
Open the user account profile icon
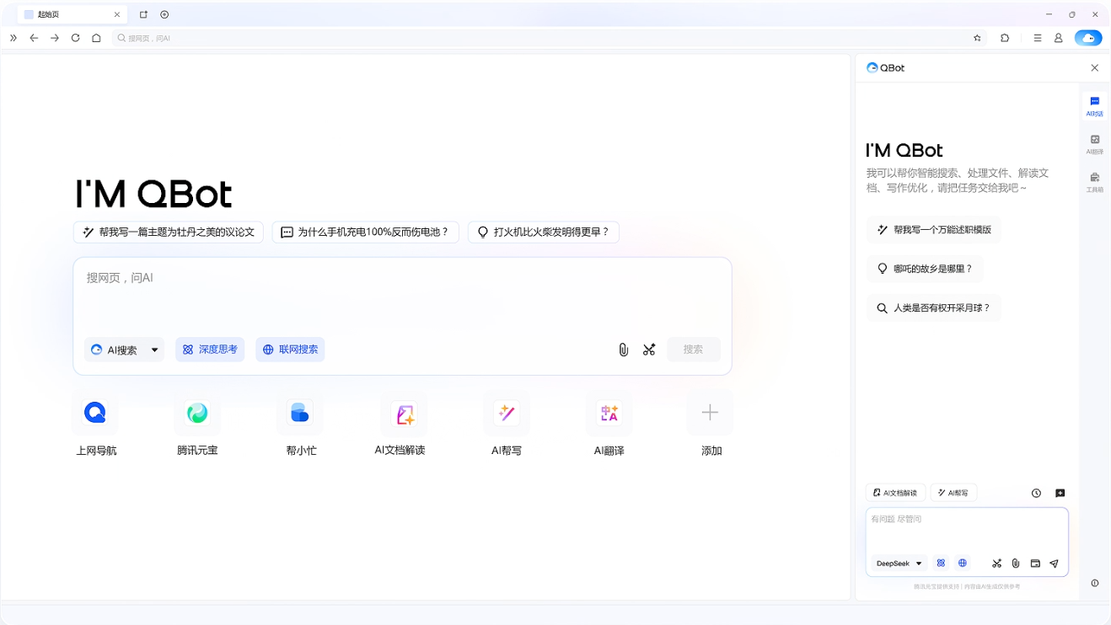pyautogui.click(x=1058, y=38)
